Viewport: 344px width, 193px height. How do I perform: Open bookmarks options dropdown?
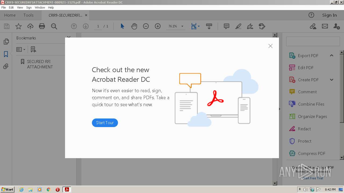[21, 50]
